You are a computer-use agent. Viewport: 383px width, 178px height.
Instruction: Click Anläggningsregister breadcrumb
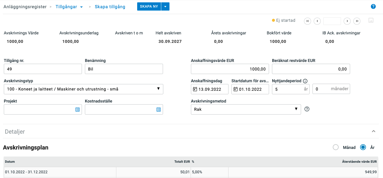pyautogui.click(x=25, y=7)
